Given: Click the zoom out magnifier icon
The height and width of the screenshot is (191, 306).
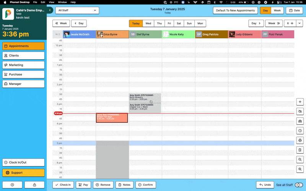Looking at the screenshot, I should pos(300,159).
